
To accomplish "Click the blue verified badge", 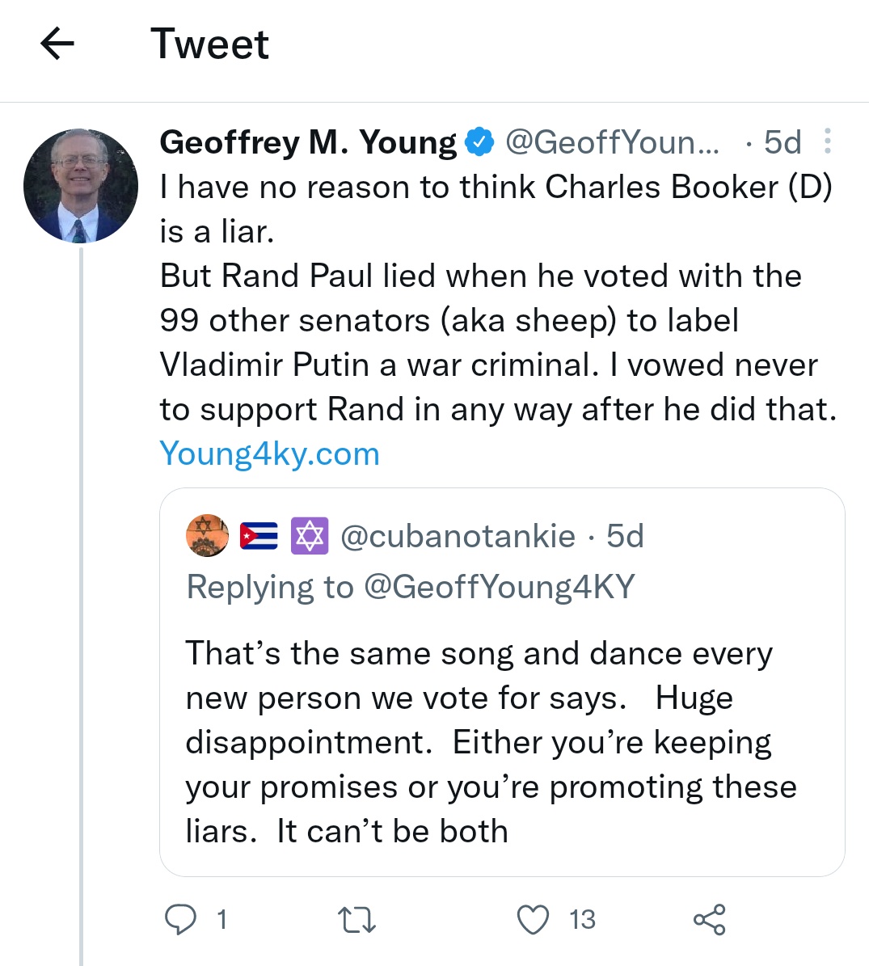I will [479, 141].
